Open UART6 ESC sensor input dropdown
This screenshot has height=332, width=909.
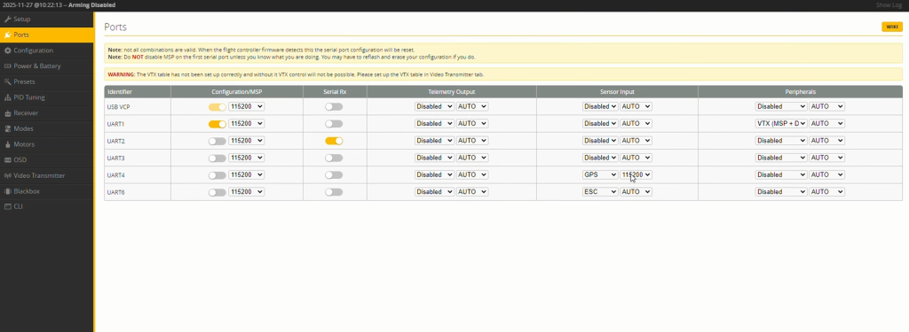pyautogui.click(x=600, y=191)
